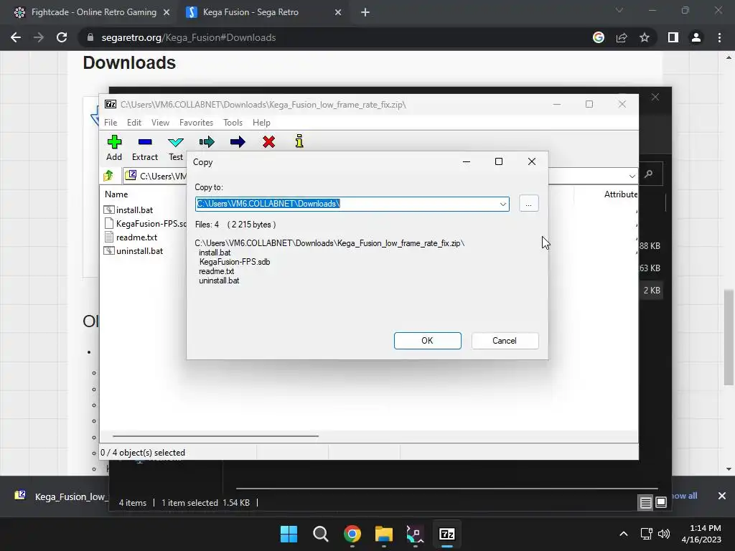Open a new Chrome tab
This screenshot has width=735, height=551.
[x=365, y=12]
